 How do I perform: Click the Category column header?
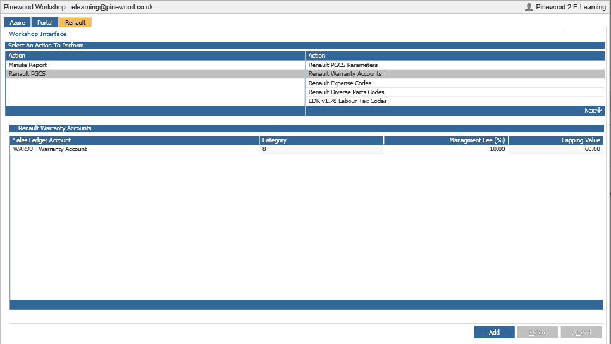[x=321, y=140]
